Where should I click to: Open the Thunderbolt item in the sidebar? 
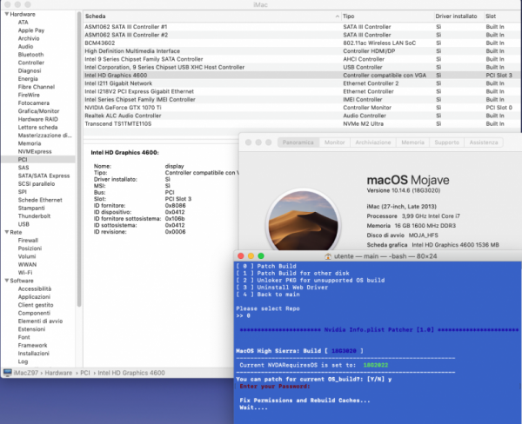point(36,215)
